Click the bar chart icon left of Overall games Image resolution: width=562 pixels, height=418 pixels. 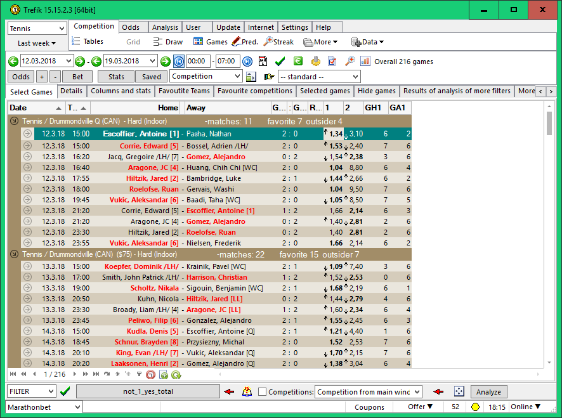365,62
